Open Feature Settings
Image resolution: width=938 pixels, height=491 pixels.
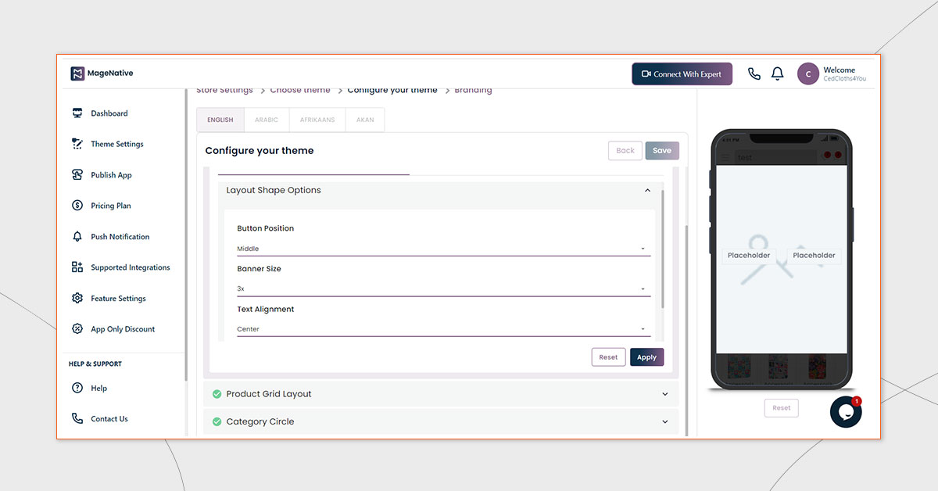click(x=118, y=299)
